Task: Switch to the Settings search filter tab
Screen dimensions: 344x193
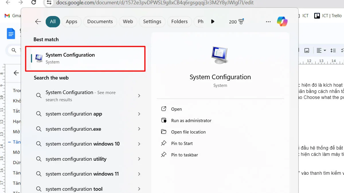Action: point(152,21)
